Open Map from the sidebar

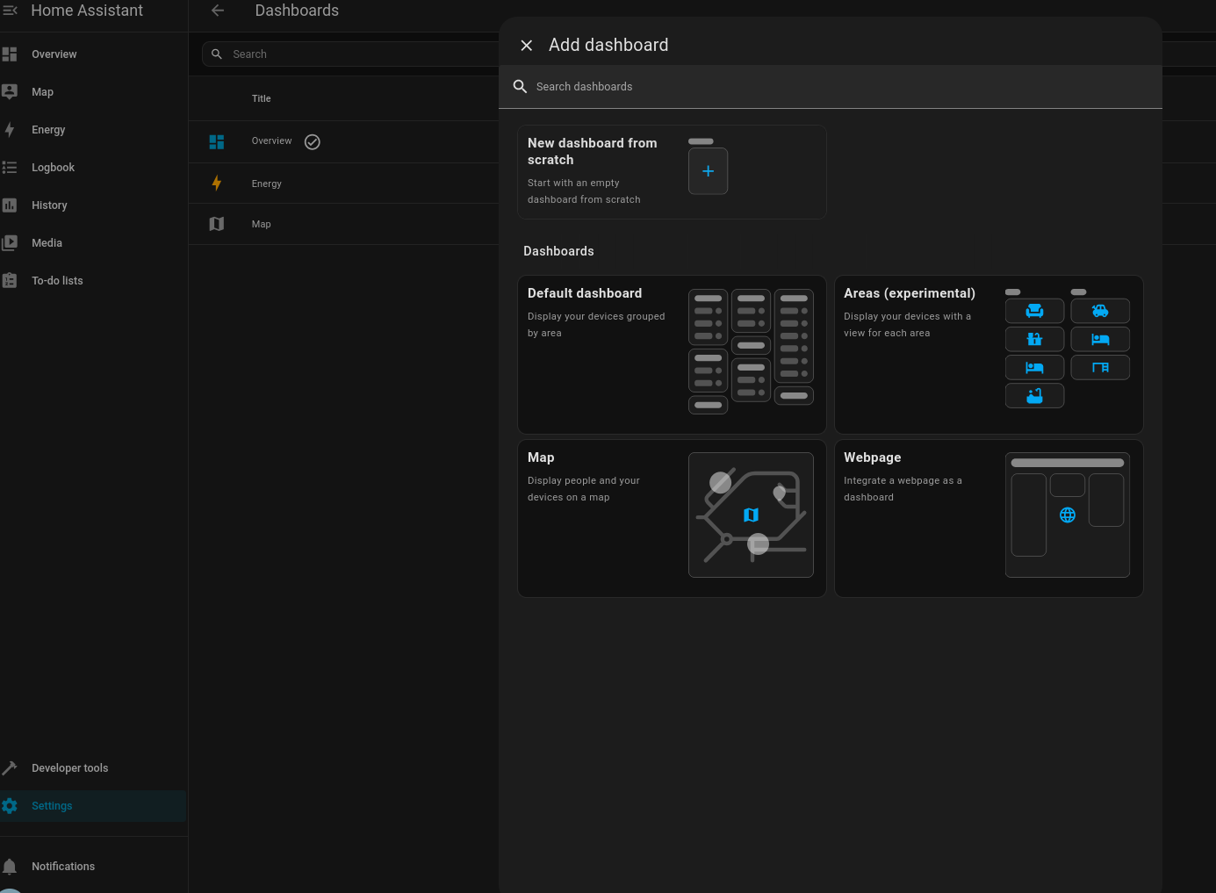(x=93, y=92)
